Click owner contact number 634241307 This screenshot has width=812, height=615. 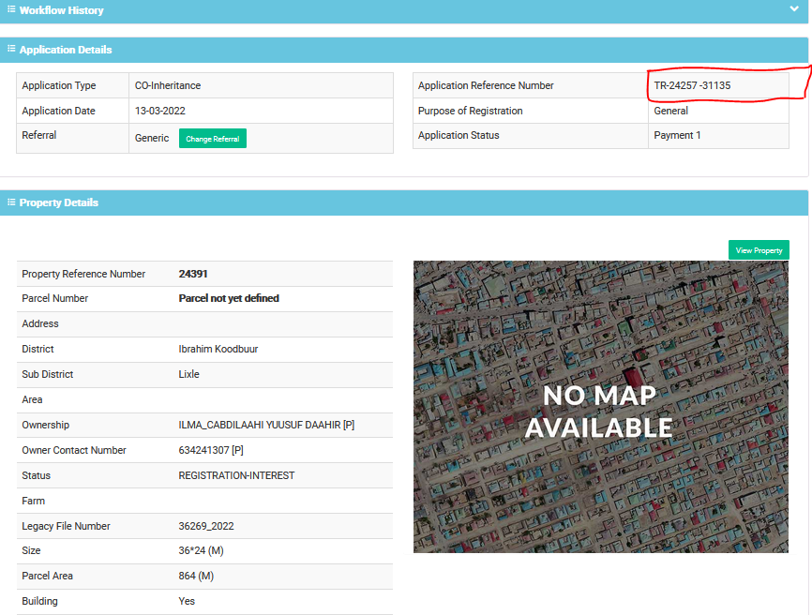pos(204,450)
